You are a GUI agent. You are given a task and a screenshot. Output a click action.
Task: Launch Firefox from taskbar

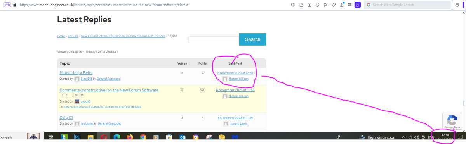click(130, 137)
